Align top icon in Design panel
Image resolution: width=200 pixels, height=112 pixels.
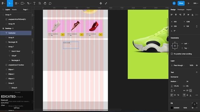[x=184, y=15]
